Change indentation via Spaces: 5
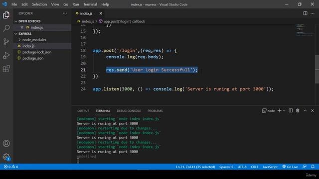This screenshot has width=319, height=179. pos(226,167)
